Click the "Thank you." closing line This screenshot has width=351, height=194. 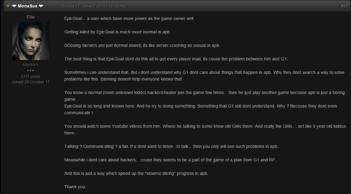tap(75, 187)
